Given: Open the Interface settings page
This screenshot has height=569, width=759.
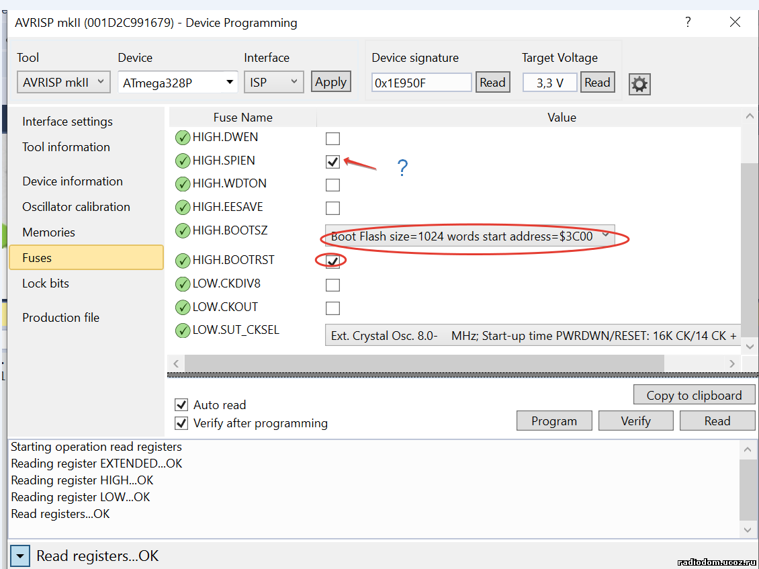Looking at the screenshot, I should click(67, 122).
